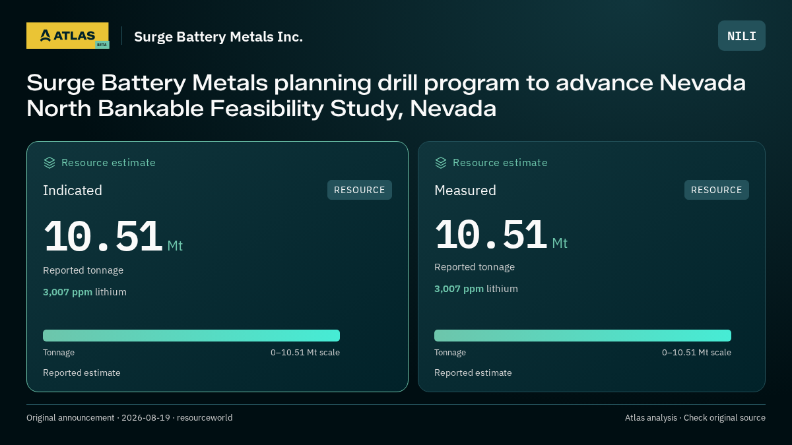Click the 10.51 Mt value in the Indicated card
The image size is (792, 445).
[x=113, y=237]
